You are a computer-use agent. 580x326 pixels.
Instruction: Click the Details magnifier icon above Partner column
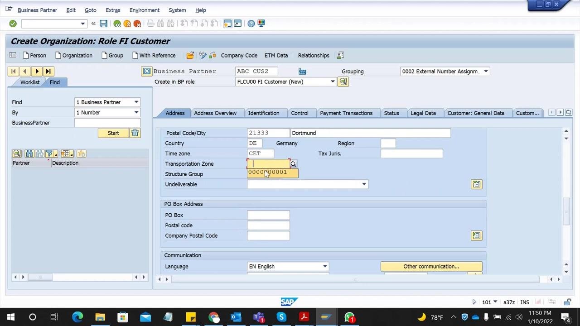(x=17, y=153)
